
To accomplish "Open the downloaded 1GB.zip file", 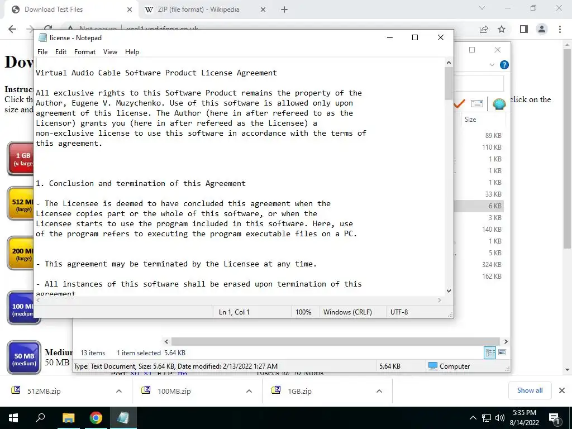I will [x=299, y=391].
